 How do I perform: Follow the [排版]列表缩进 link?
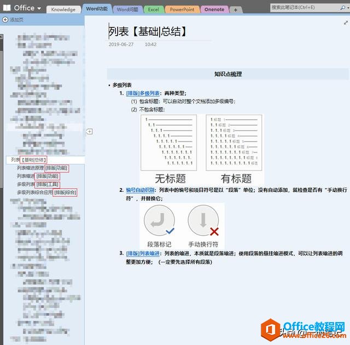point(143,254)
